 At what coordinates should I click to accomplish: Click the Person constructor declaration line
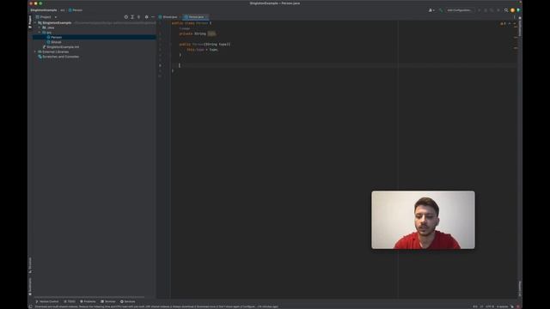tap(205, 44)
